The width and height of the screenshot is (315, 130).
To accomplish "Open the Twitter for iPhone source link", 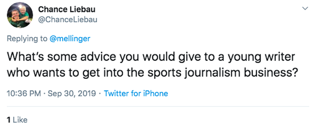I will pos(136,93).
